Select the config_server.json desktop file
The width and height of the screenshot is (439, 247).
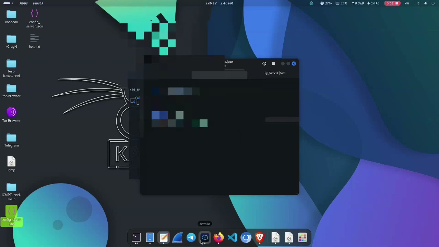pos(35,19)
